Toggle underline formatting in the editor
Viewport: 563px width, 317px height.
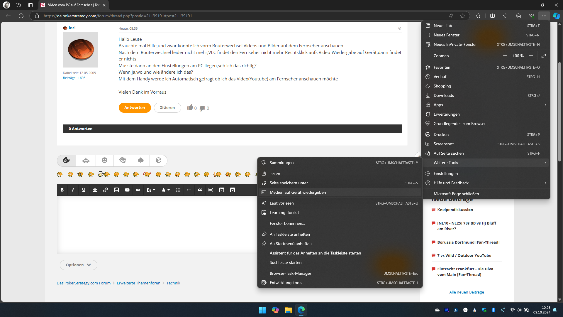pos(84,190)
